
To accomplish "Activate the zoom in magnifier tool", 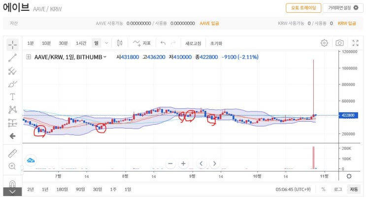I will click(x=12, y=166).
